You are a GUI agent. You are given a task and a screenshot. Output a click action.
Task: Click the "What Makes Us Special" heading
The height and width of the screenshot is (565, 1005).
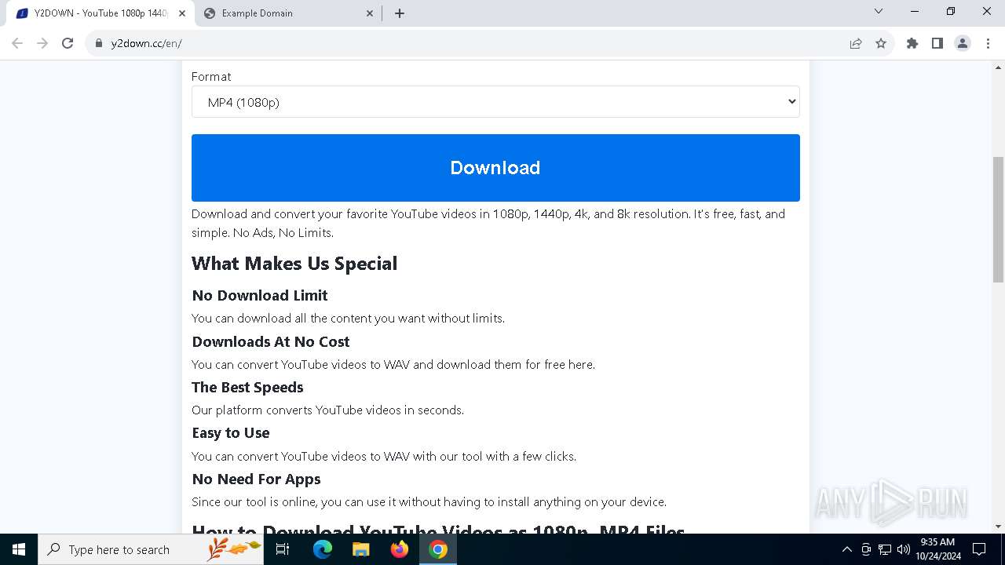tap(294, 264)
